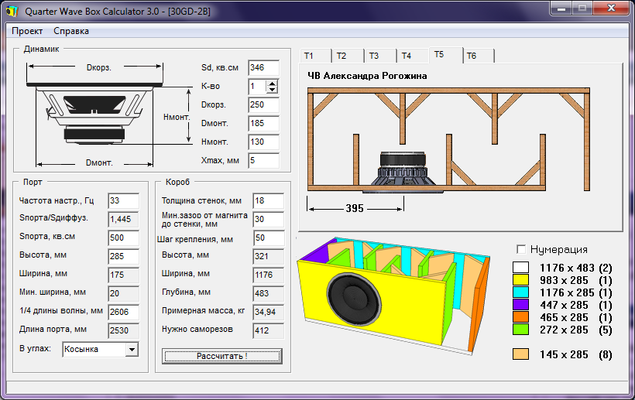Click the К-во quantity field
Screen dimensions: 635x400
coord(258,87)
